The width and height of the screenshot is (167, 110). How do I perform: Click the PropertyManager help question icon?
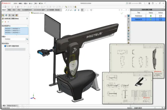[27, 19]
